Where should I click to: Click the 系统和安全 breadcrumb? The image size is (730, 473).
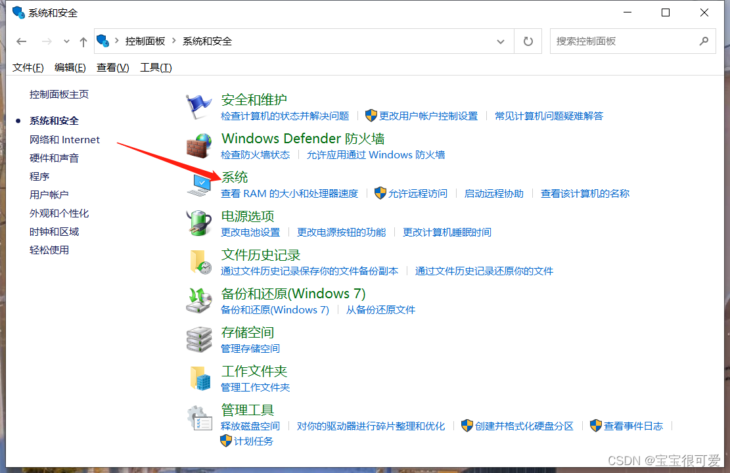coord(207,41)
